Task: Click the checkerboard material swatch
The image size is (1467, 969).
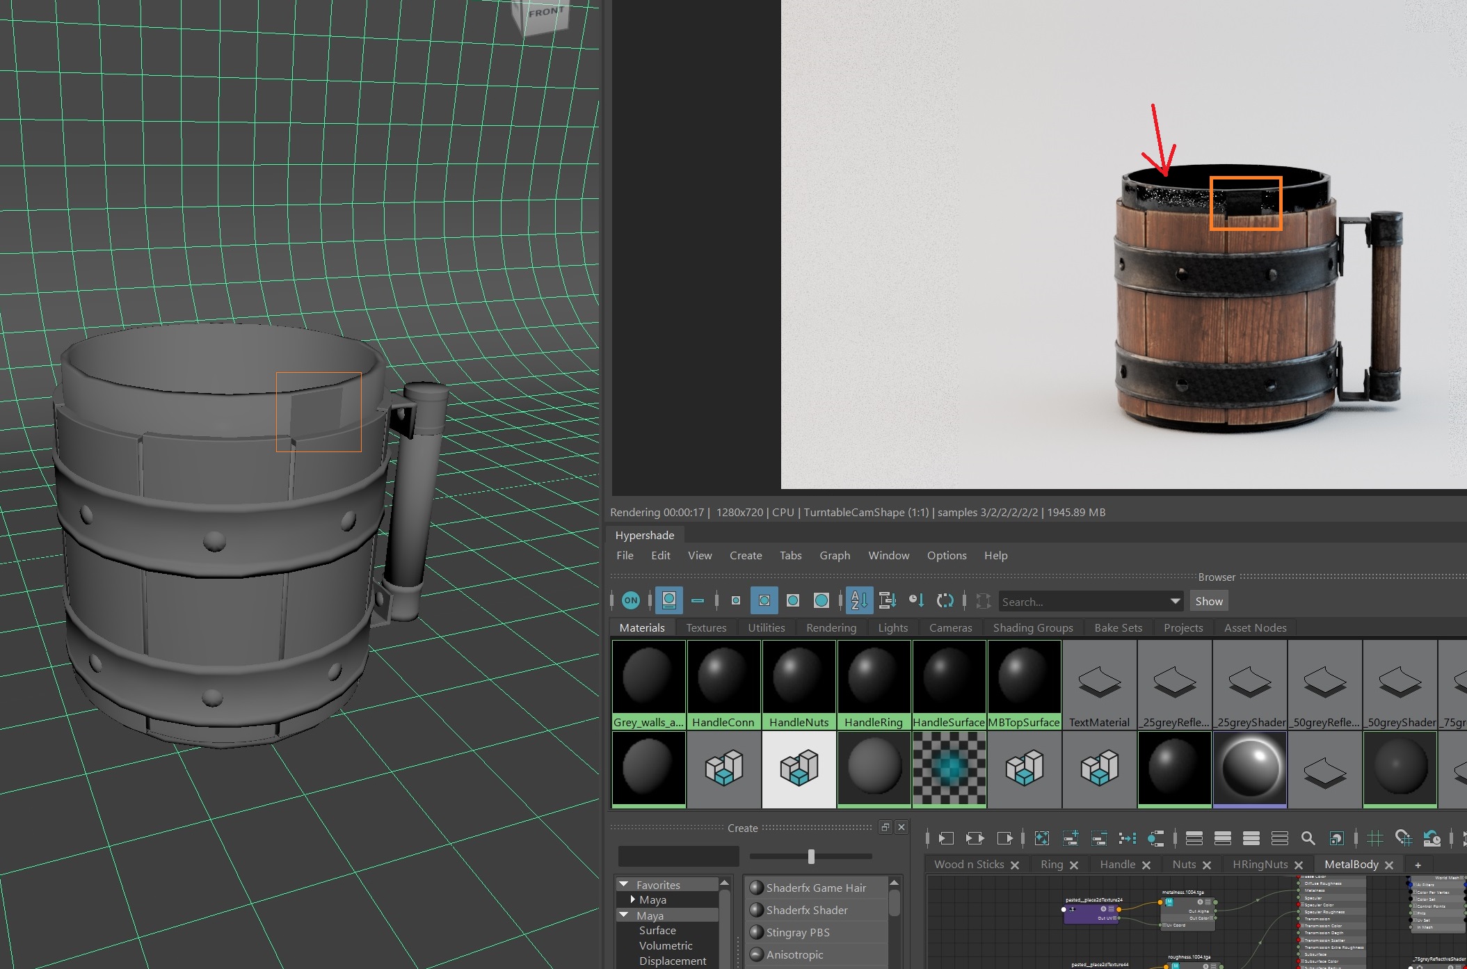Action: click(x=949, y=769)
